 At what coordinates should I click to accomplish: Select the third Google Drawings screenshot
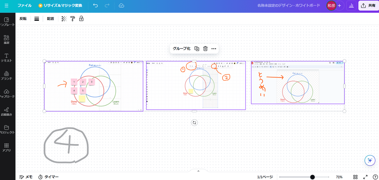pos(298,83)
